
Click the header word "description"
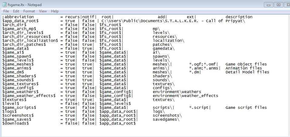pos(239,17)
